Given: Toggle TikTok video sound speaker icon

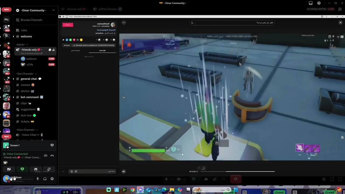Looking at the screenshot, I should [124, 171].
